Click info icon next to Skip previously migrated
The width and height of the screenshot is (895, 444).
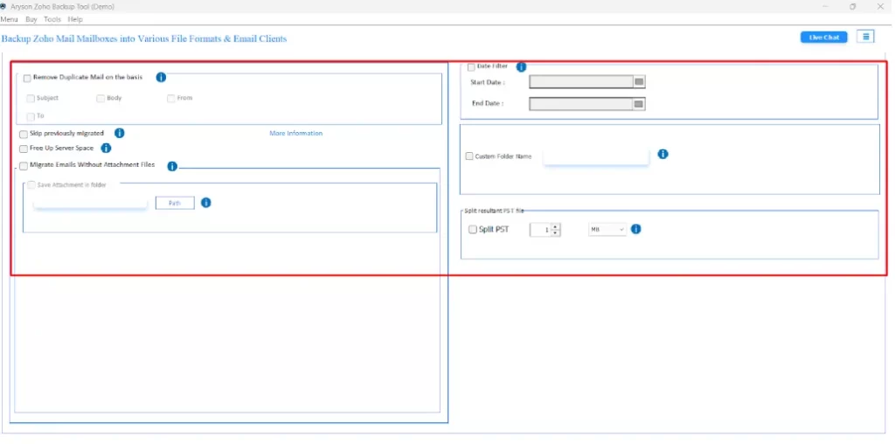click(119, 133)
